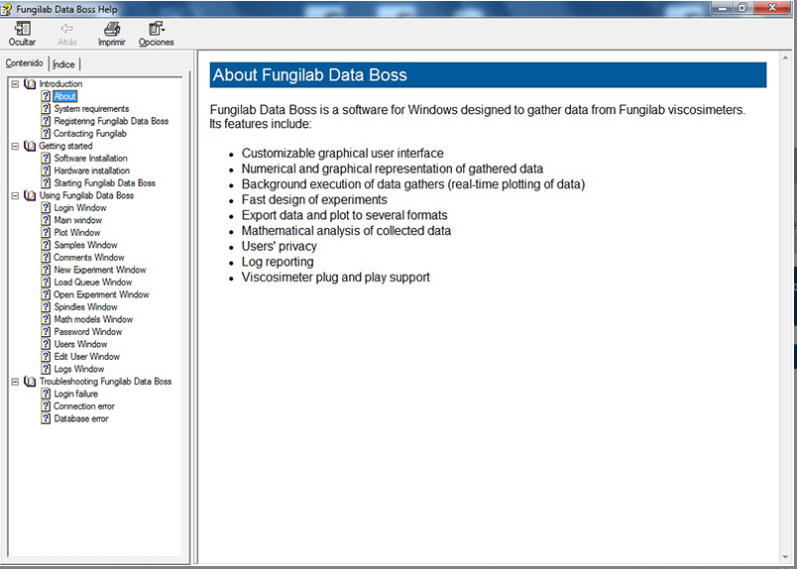Select the Math models Window topic
Viewport: 797px width, 569px height.
pyautogui.click(x=93, y=319)
